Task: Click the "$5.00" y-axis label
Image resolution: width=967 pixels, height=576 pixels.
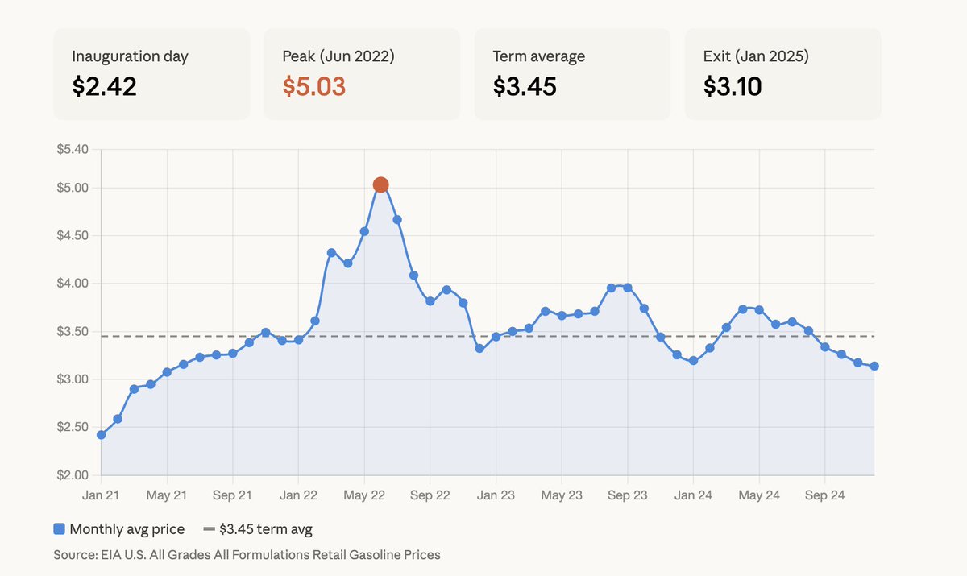Action: 73,189
